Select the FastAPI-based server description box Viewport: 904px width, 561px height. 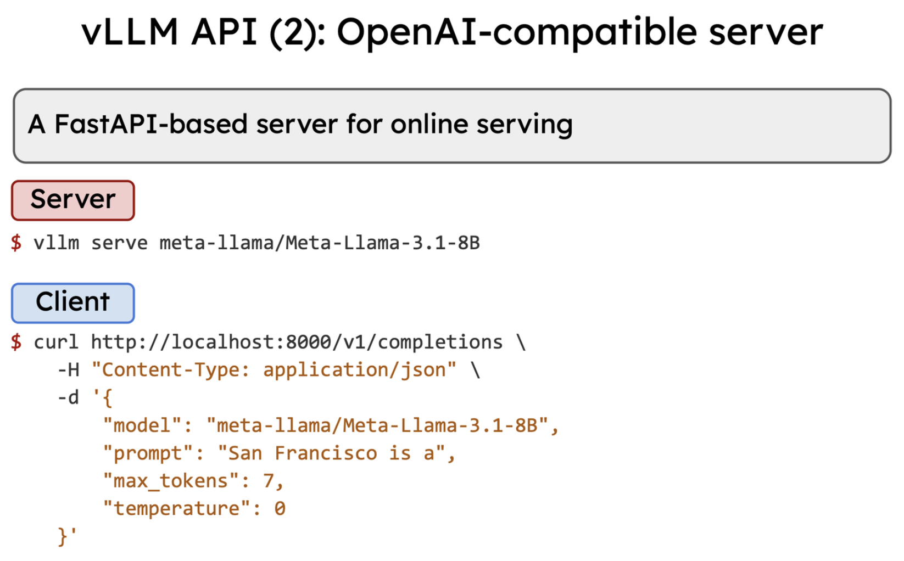[x=451, y=125]
